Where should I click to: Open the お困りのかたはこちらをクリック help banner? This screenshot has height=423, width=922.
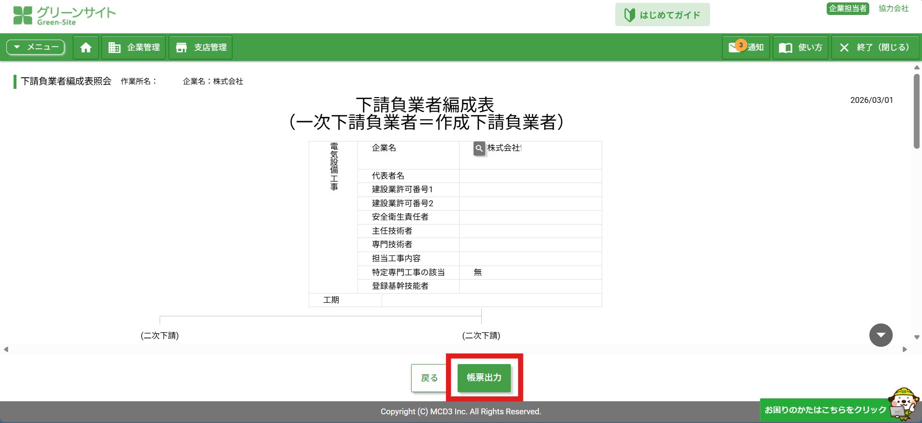coord(825,410)
